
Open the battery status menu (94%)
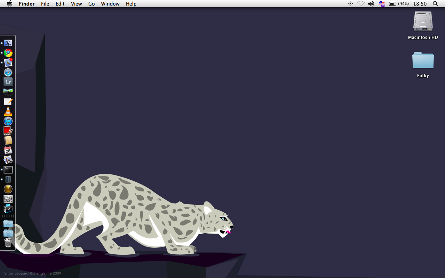398,3
